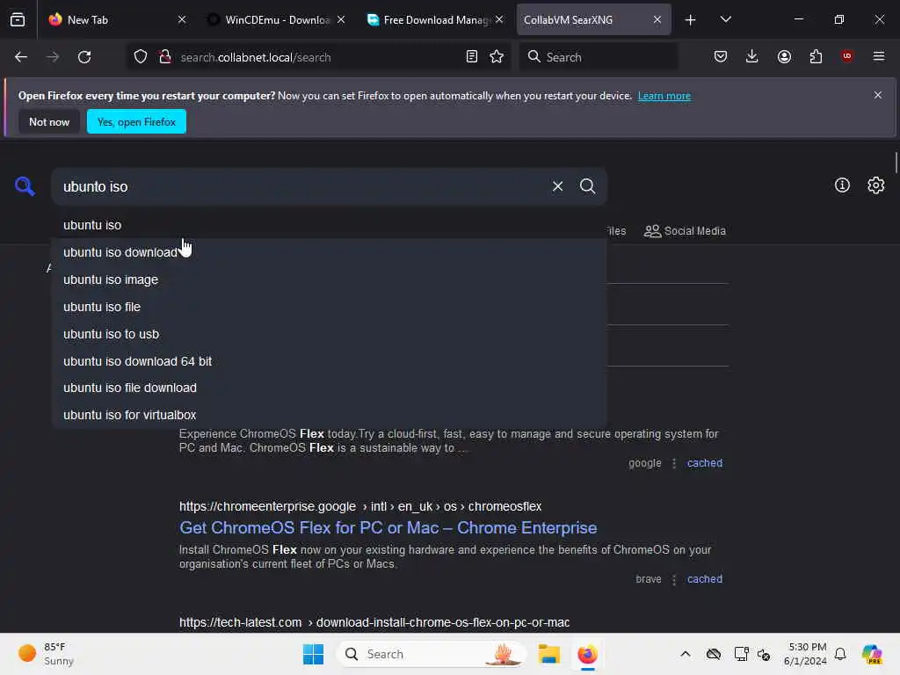The height and width of the screenshot is (675, 900).
Task: List all tabs dropdown arrow
Action: point(725,19)
